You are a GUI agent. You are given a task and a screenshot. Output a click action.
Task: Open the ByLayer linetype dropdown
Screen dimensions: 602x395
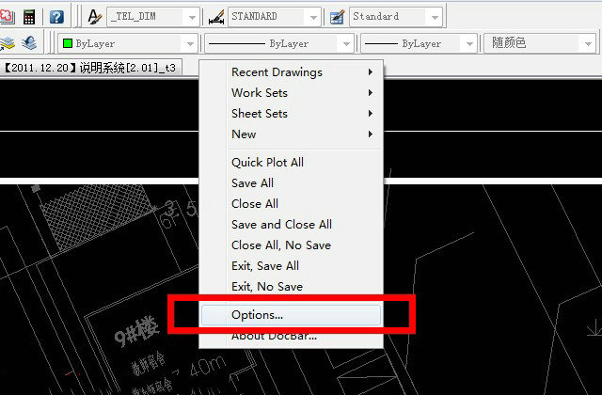tap(346, 43)
